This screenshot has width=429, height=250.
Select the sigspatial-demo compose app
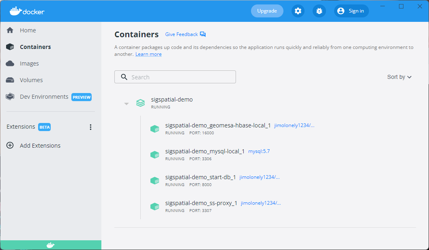(x=172, y=100)
